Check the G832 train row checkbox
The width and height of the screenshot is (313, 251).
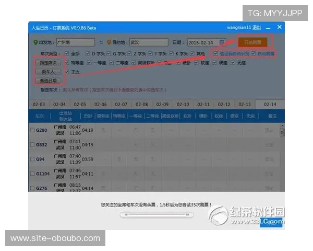click(32, 144)
